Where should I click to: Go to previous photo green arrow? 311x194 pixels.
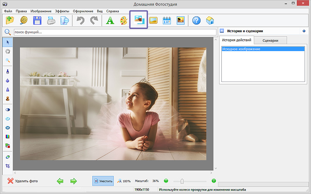[x=60, y=181]
